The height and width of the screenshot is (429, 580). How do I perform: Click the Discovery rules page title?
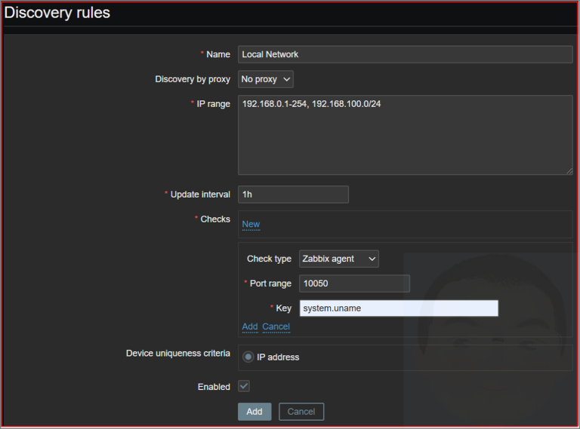(x=57, y=13)
